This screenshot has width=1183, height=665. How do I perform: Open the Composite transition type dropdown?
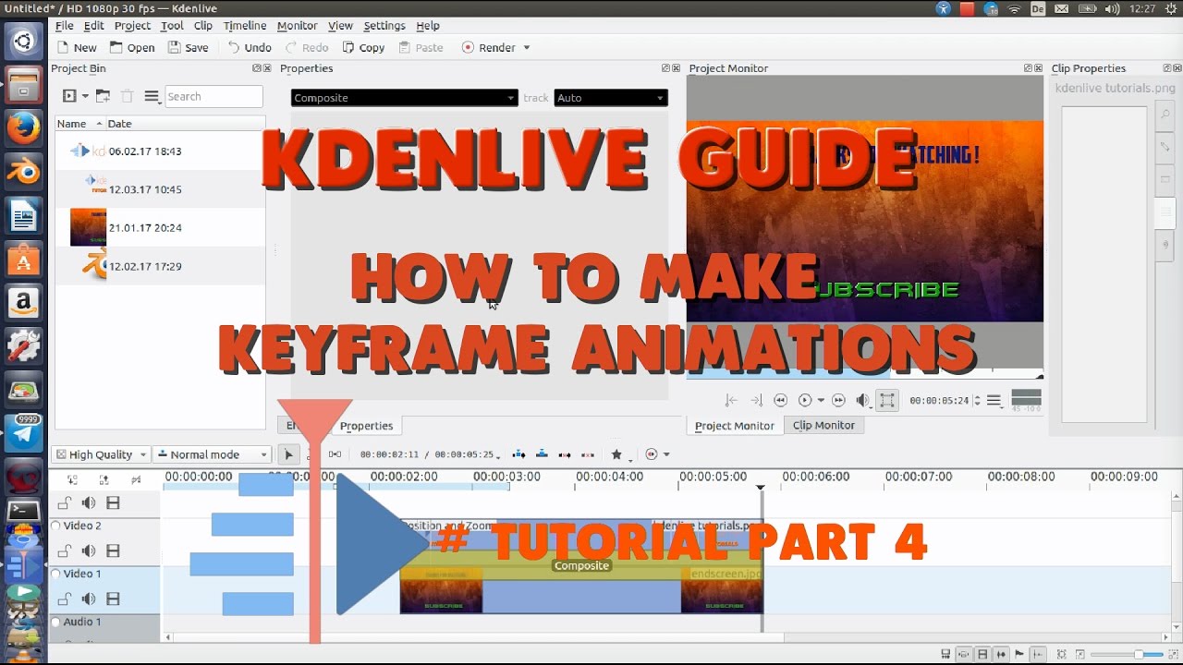tap(404, 98)
